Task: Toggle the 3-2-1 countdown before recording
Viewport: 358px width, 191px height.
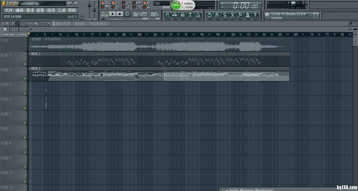Action: [113, 3]
